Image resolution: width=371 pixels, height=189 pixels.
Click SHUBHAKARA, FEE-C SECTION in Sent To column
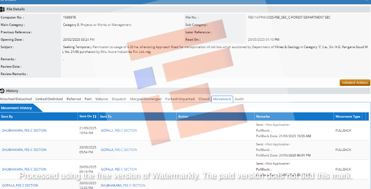click(x=123, y=185)
